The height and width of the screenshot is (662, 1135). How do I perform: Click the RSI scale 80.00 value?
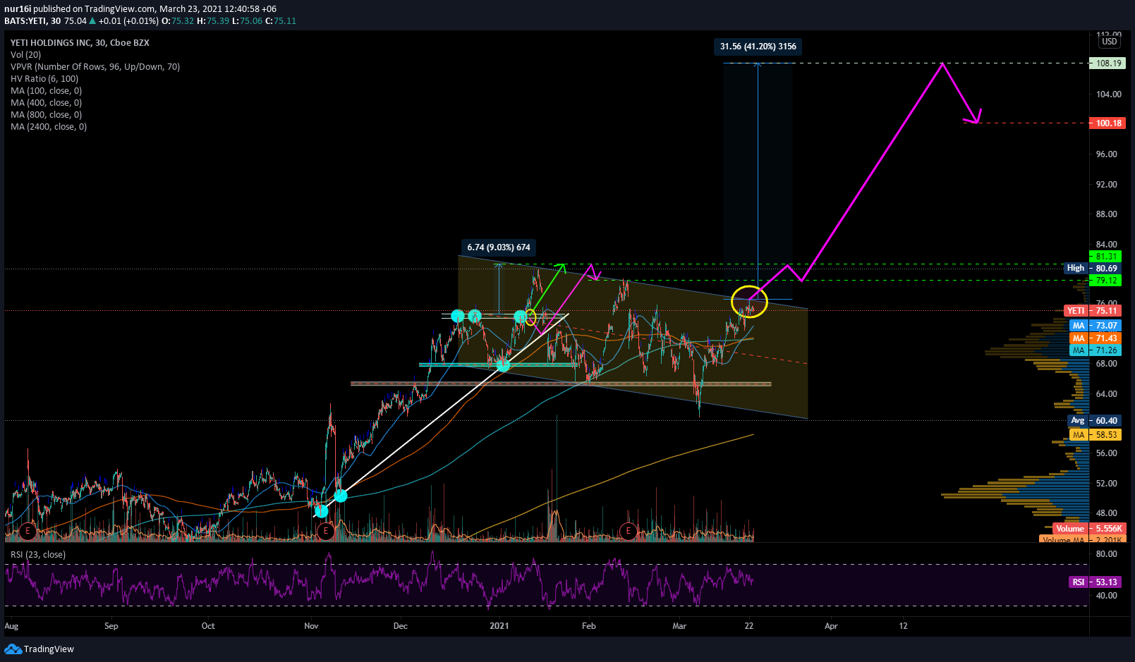(x=1107, y=554)
